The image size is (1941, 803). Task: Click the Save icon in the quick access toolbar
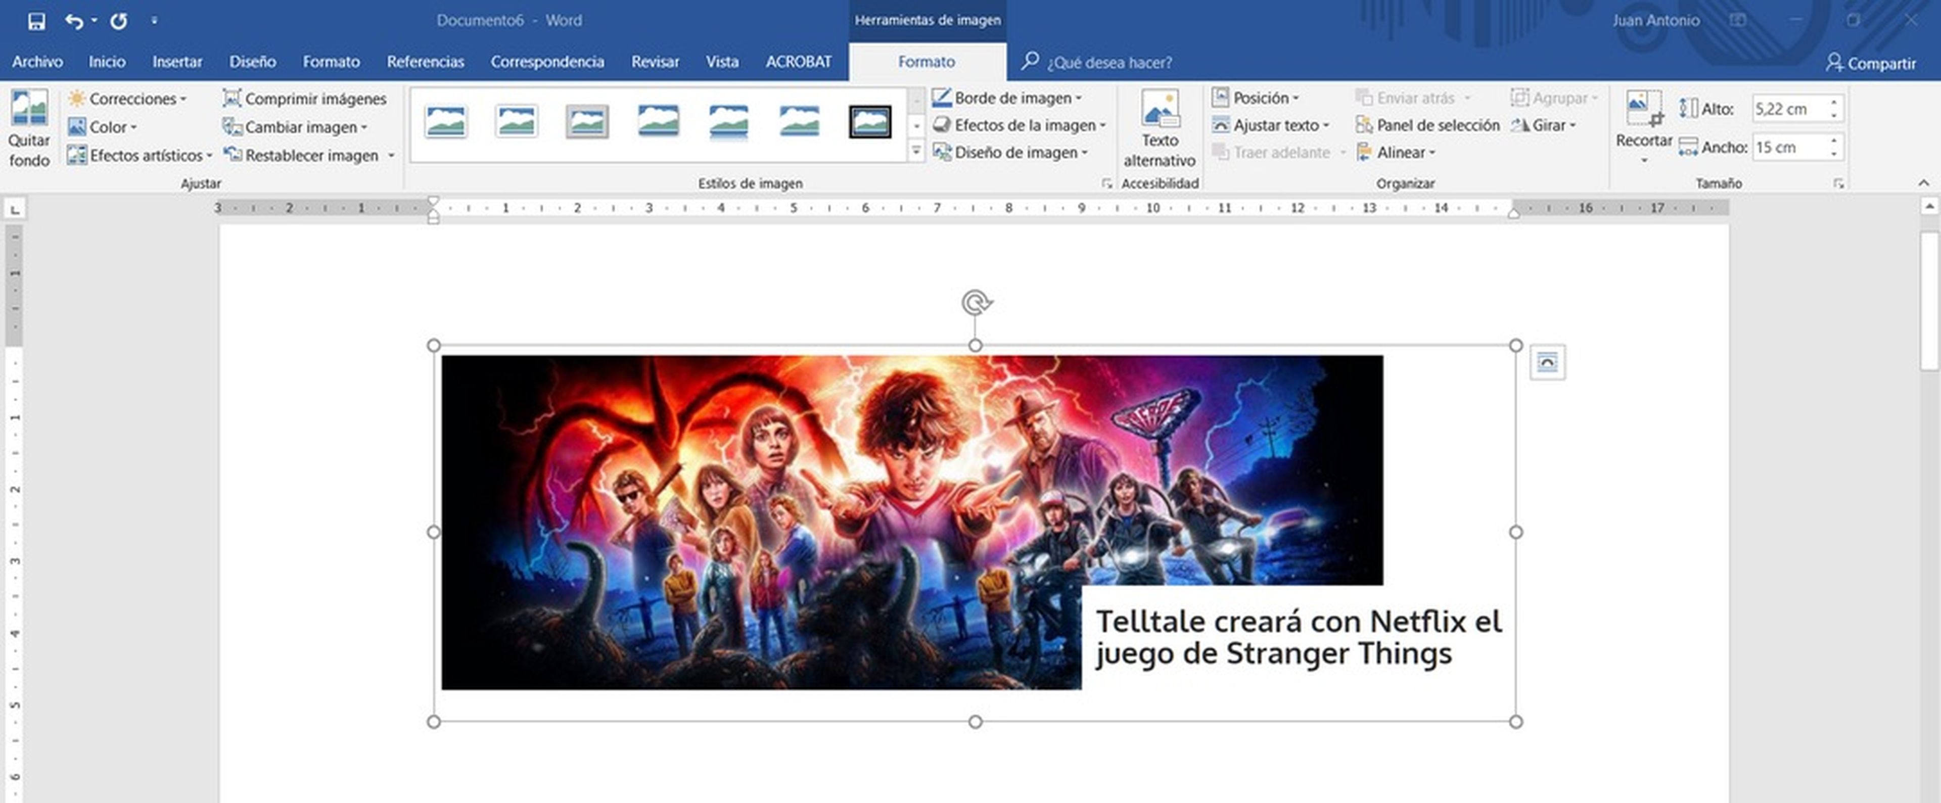click(x=36, y=21)
